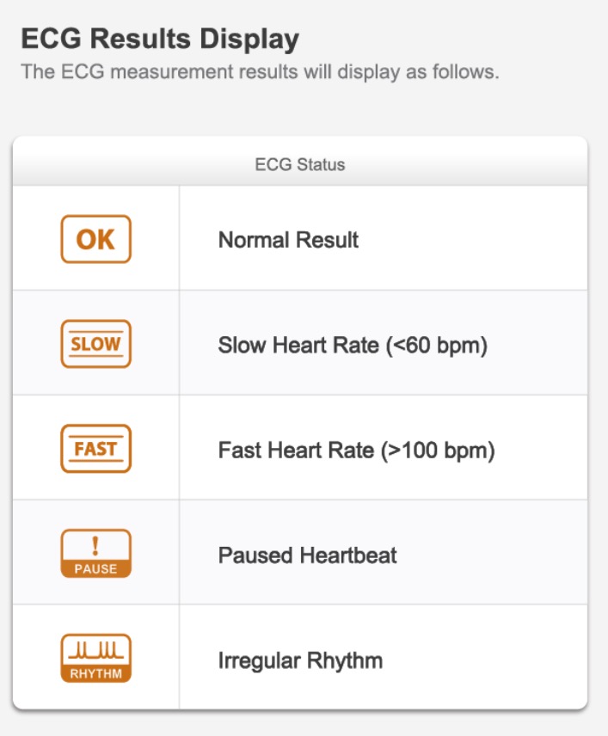
Task: Click the "ECG Status" table header
Action: (x=299, y=164)
